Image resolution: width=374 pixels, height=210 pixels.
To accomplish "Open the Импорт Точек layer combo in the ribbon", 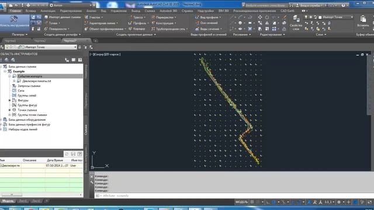I will tap(328, 17).
